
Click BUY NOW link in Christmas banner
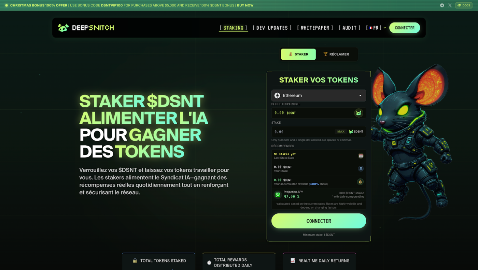click(245, 5)
